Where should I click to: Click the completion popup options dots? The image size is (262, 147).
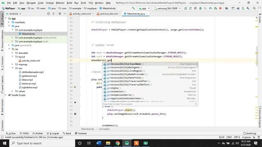click(x=196, y=104)
